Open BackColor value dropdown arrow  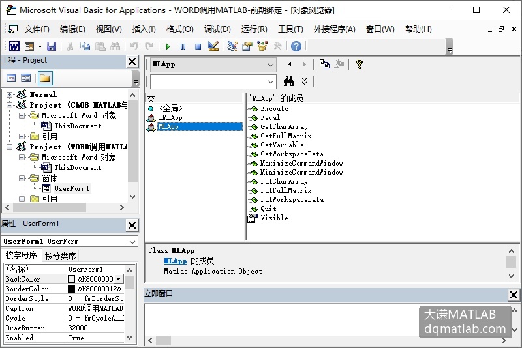coord(119,279)
